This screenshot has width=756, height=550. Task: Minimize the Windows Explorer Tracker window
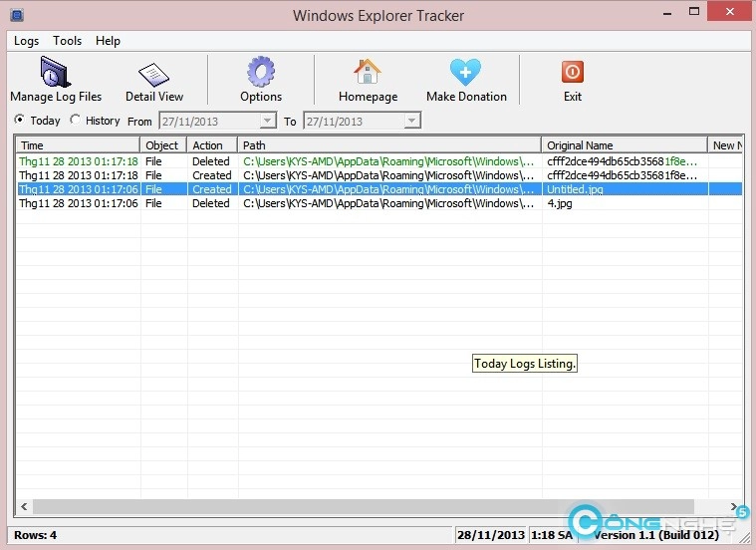[x=667, y=12]
